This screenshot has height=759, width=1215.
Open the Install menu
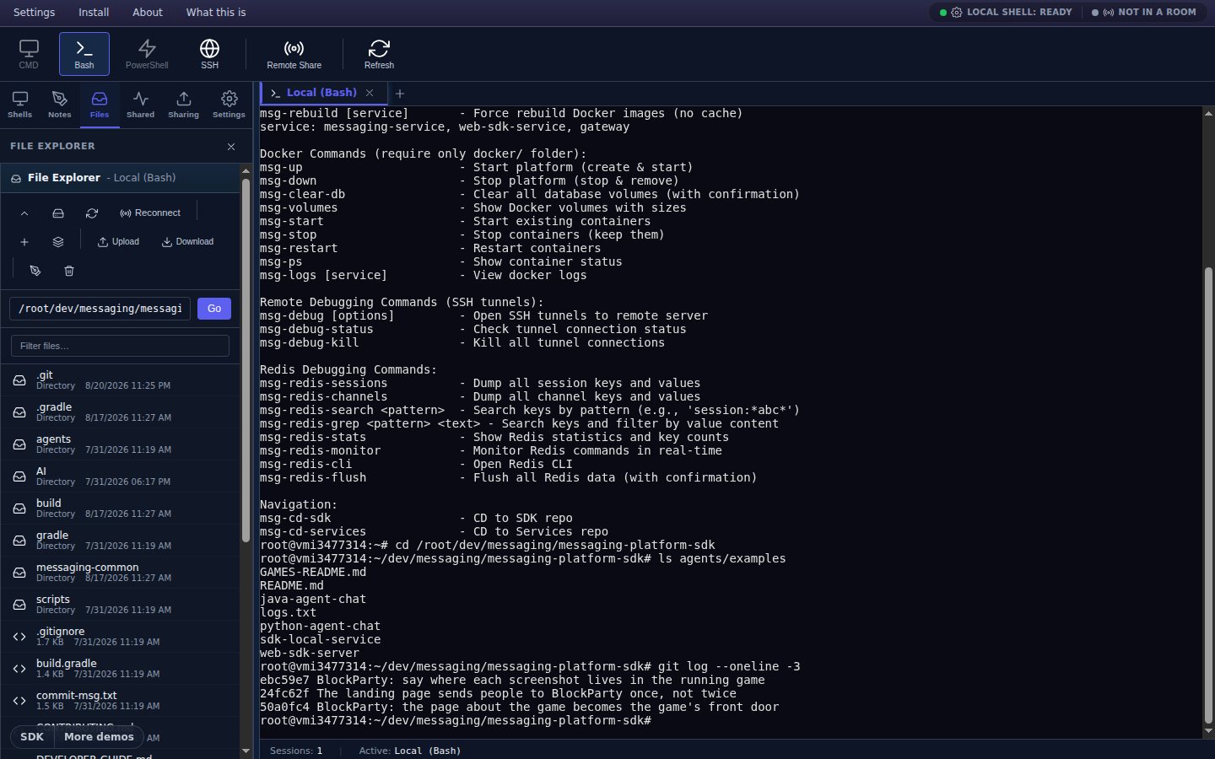pos(94,13)
